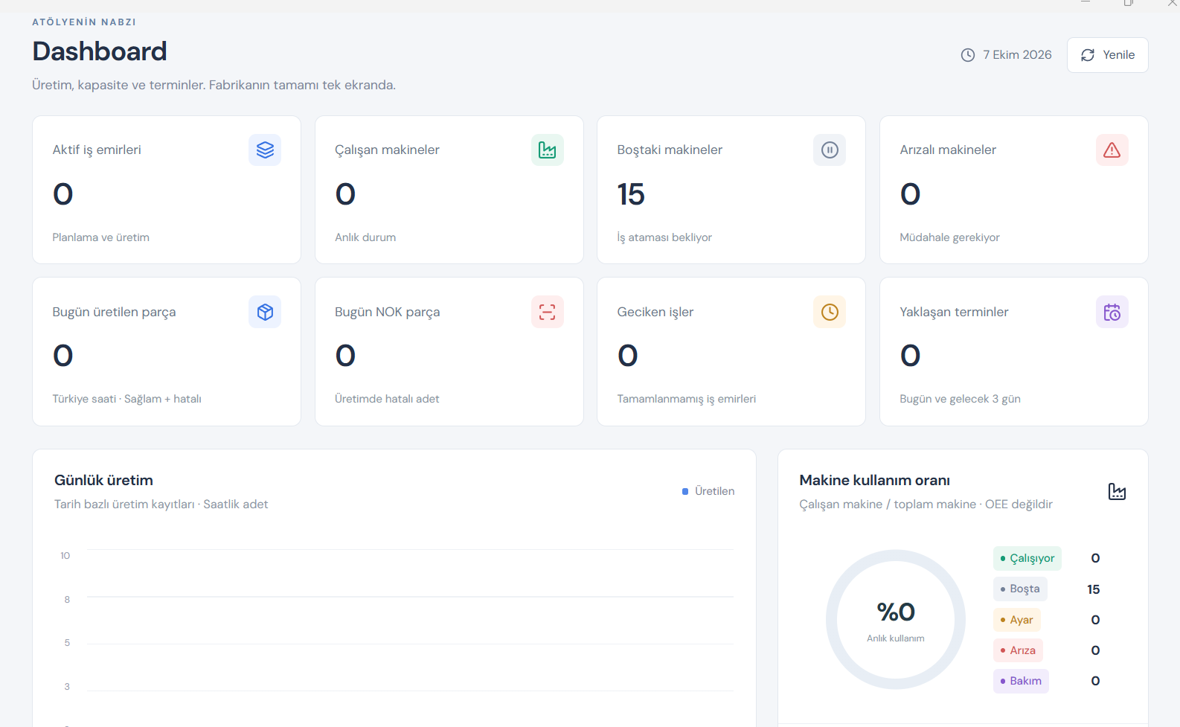Click the 7 Ekim 2026 date text
The height and width of the screenshot is (727, 1180).
tap(1017, 55)
